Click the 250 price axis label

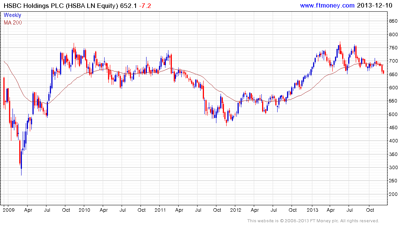coord(393,181)
